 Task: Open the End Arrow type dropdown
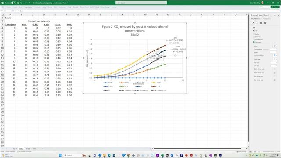[274, 76]
